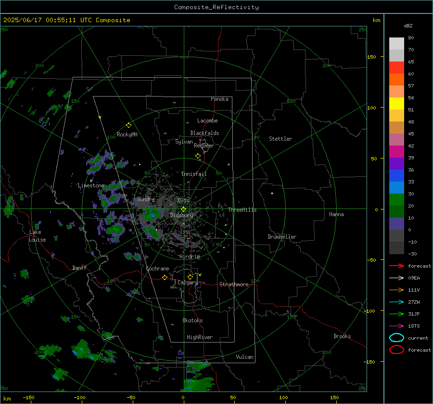Click the magenta 39-42 dBZ color swatch

coord(396,152)
